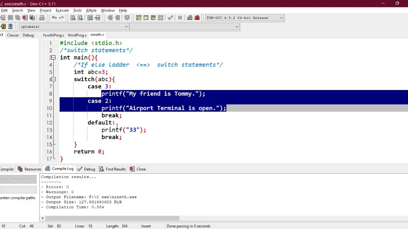
Task: Click the 'Shorten compiler paths' label
Action: [x=18, y=198]
